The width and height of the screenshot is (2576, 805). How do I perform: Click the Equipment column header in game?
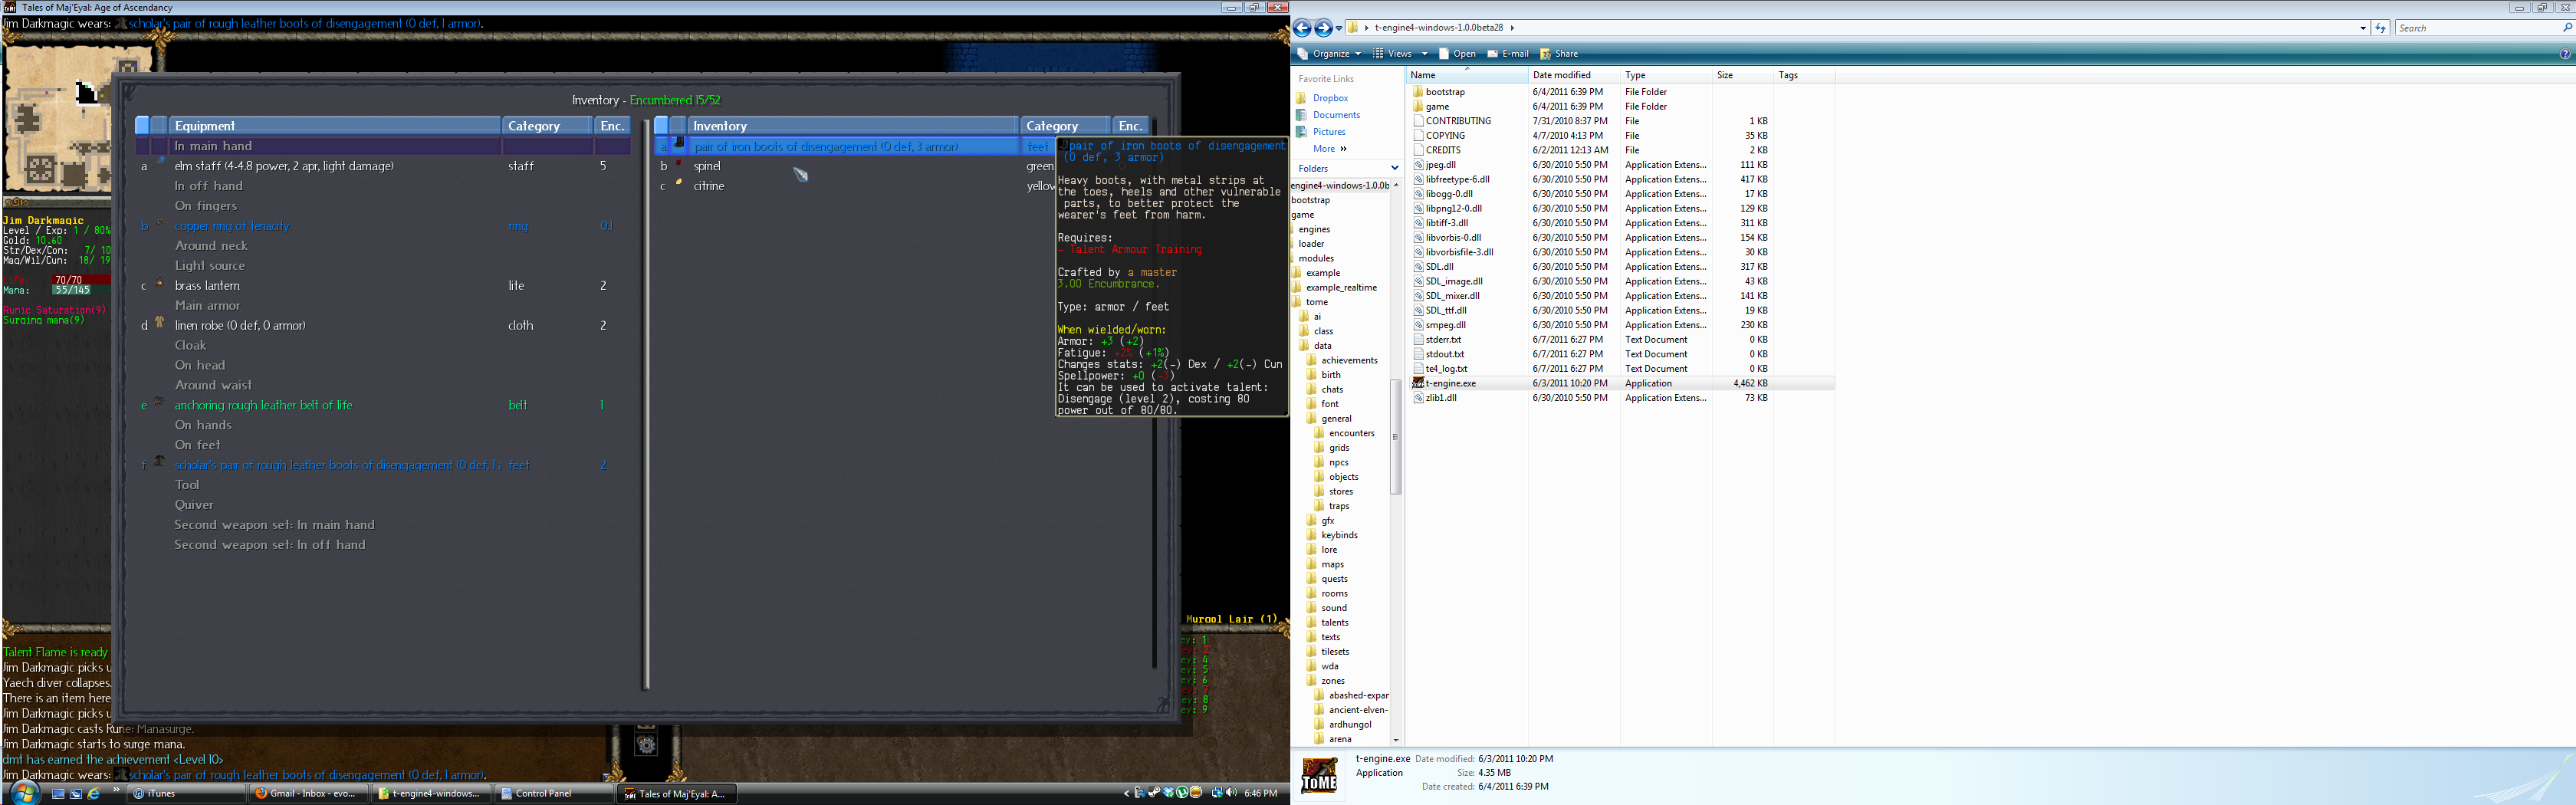click(x=334, y=126)
